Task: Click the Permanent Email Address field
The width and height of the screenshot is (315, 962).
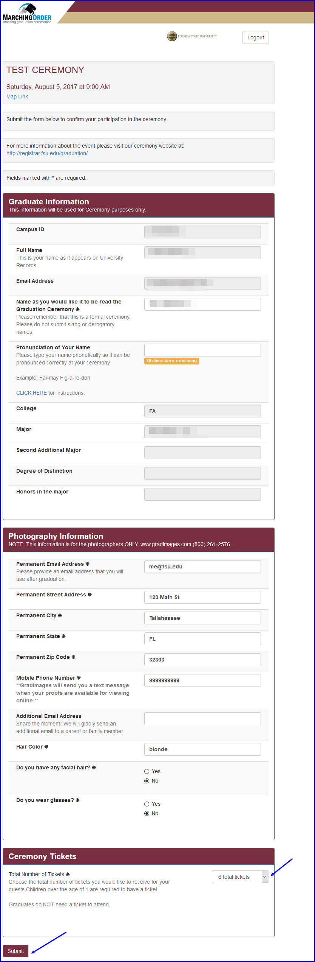Action: 202,567
